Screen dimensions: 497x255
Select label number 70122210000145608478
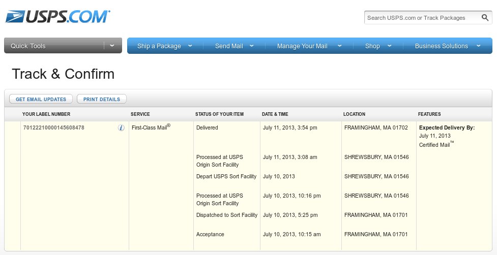click(x=54, y=128)
